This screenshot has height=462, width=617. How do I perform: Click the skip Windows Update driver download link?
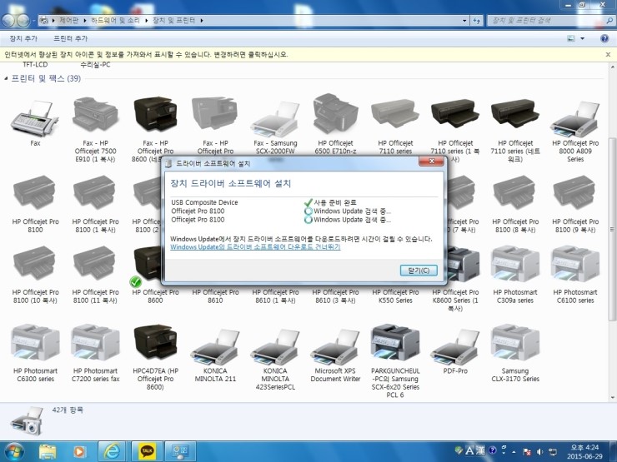[x=255, y=247]
